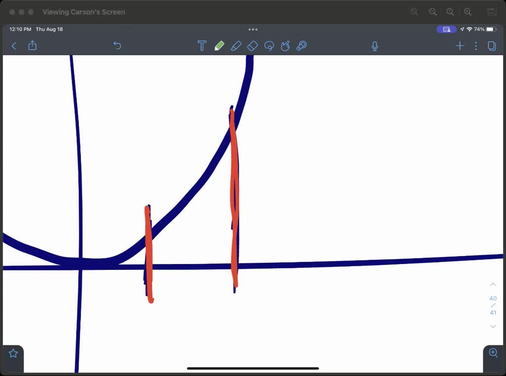Select the Eraser tool

[252, 45]
